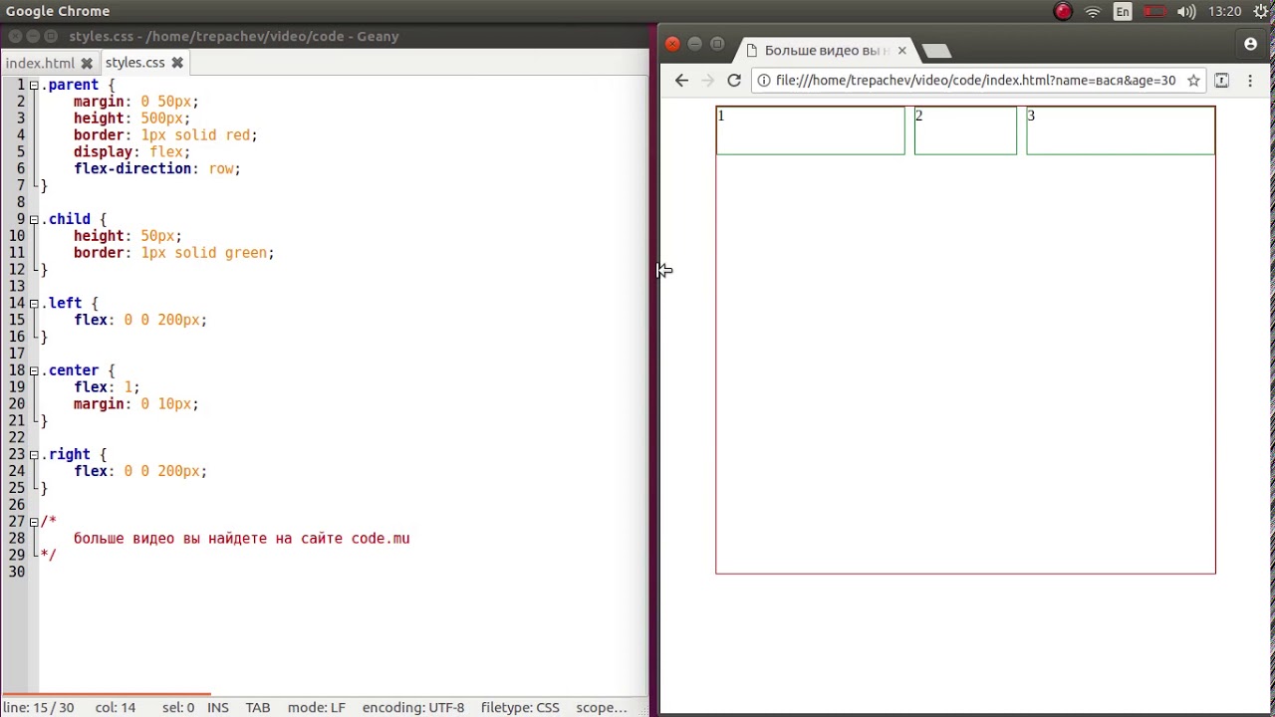Collapse the .child rule fold marker
The width and height of the screenshot is (1275, 717).
tap(34, 219)
